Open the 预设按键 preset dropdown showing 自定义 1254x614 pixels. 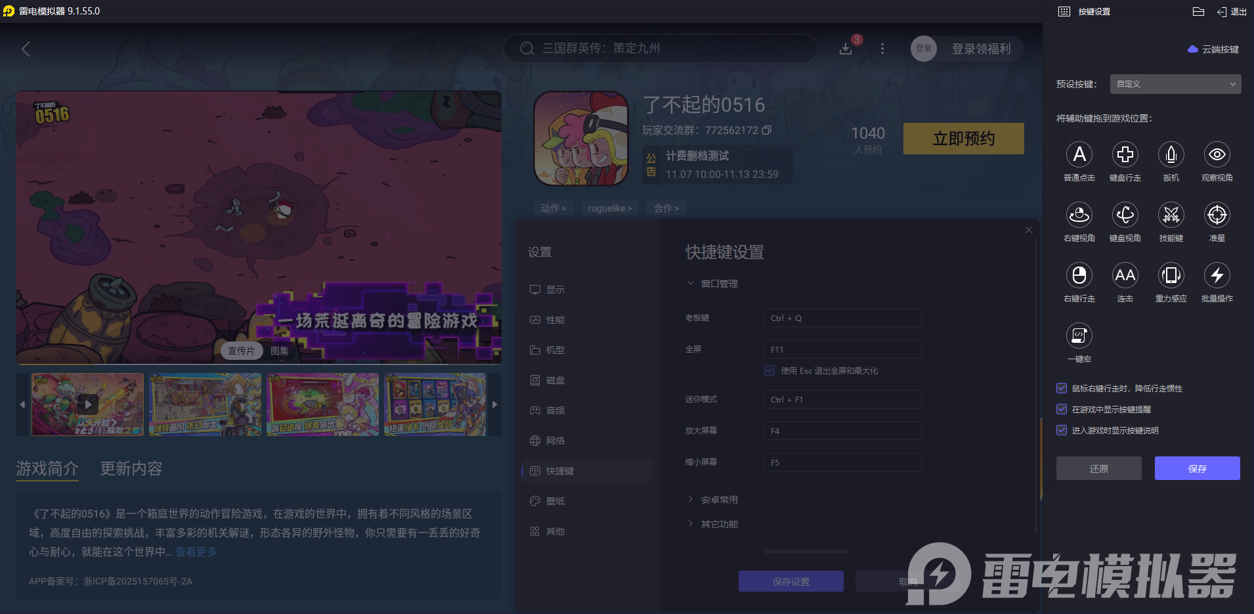1174,84
